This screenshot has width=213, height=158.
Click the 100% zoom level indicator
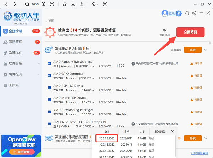pyautogui.click(x=35, y=4)
